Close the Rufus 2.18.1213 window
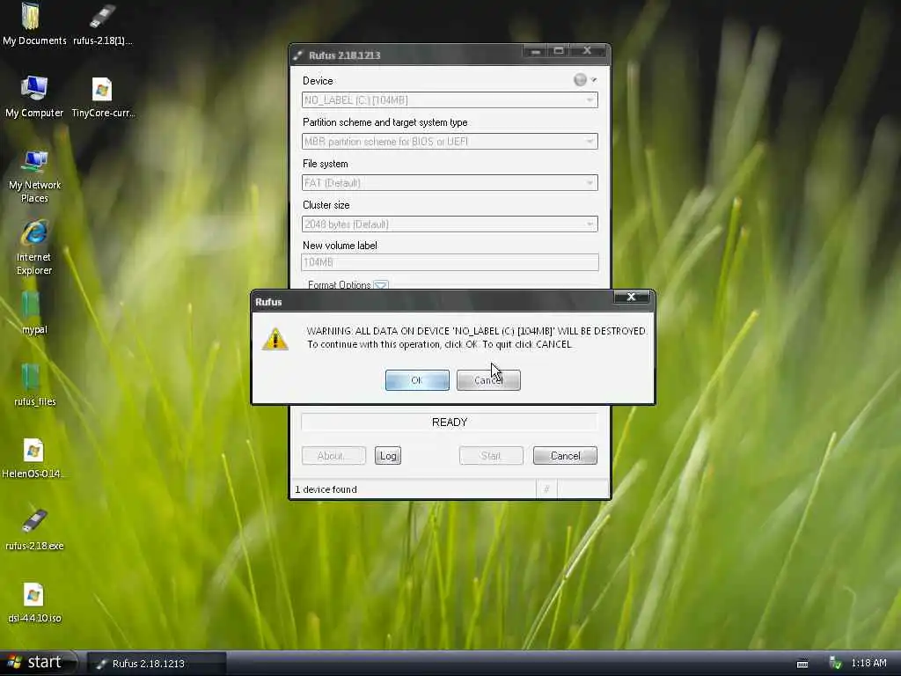 tap(587, 51)
